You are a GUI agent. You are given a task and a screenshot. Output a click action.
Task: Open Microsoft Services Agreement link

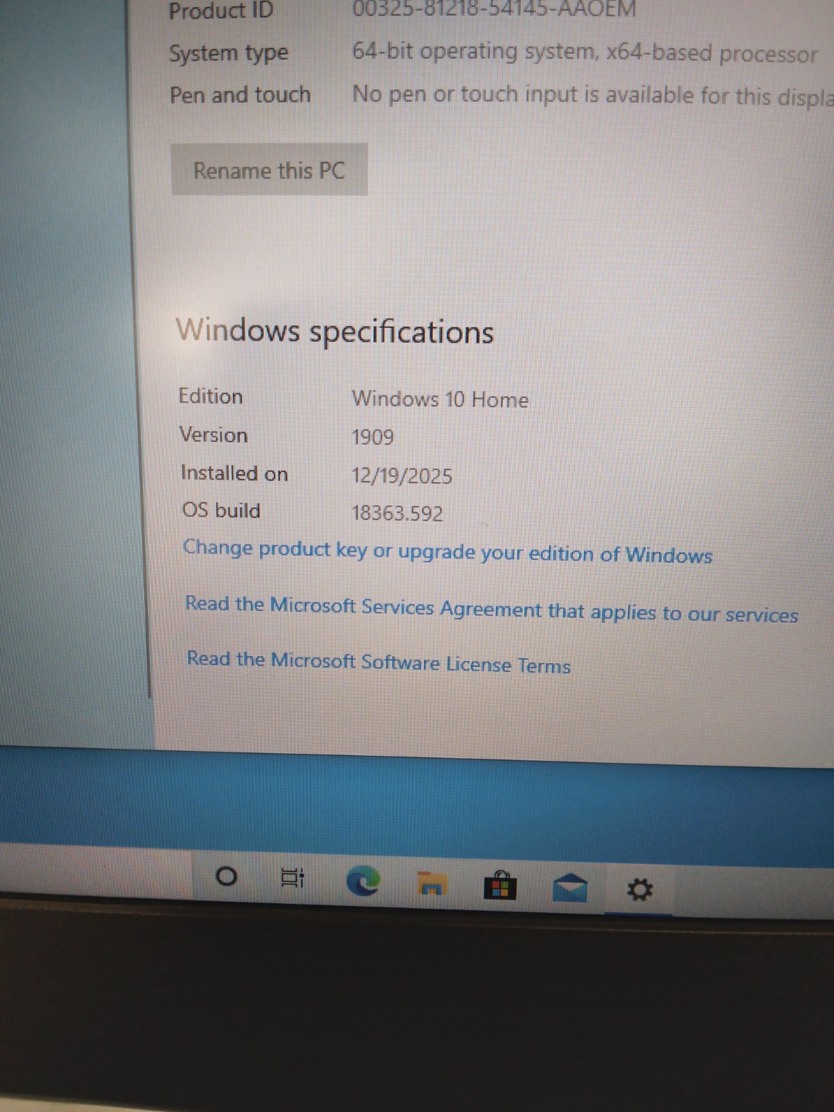point(491,609)
